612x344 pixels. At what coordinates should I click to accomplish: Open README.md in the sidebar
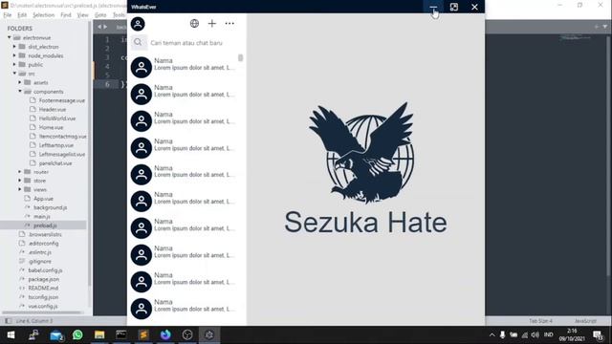pyautogui.click(x=43, y=288)
